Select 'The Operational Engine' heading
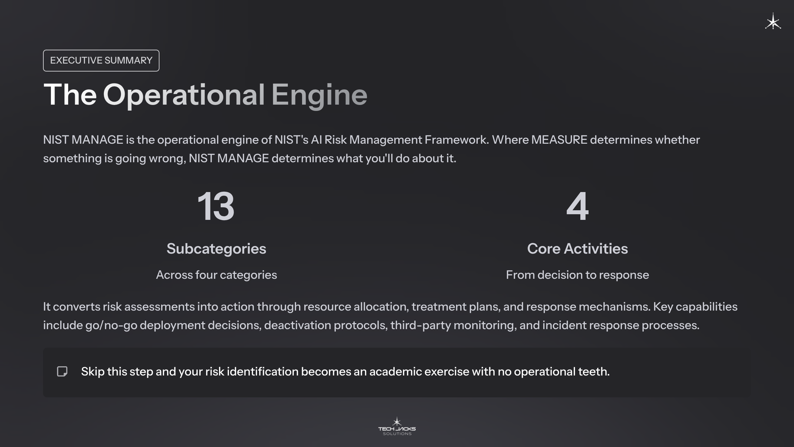The width and height of the screenshot is (794, 447). tap(205, 95)
